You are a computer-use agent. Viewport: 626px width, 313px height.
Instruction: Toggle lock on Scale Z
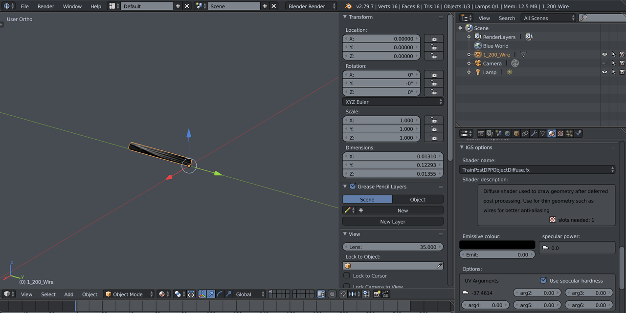coord(433,138)
